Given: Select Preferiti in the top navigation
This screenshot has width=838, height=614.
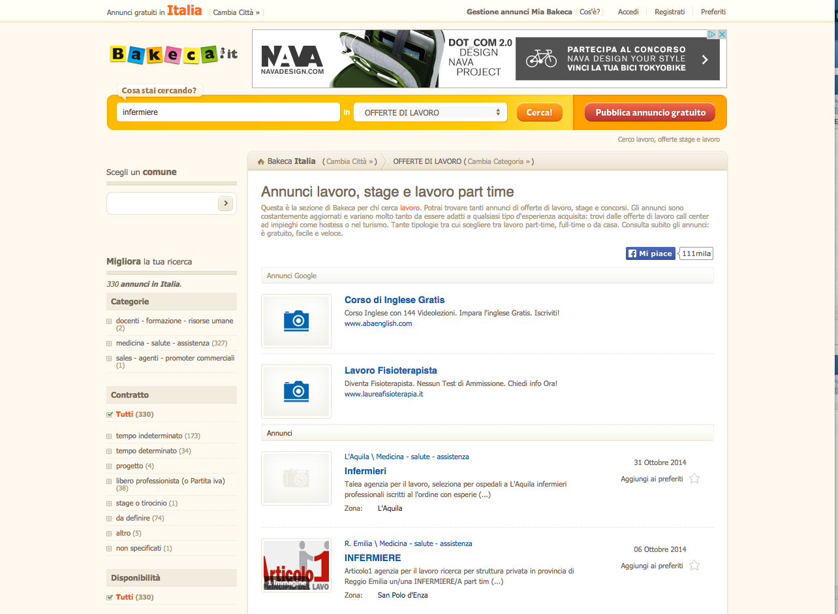Looking at the screenshot, I should tap(713, 12).
